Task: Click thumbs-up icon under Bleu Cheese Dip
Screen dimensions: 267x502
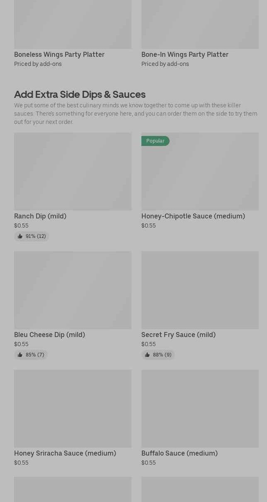Action: click(x=20, y=355)
